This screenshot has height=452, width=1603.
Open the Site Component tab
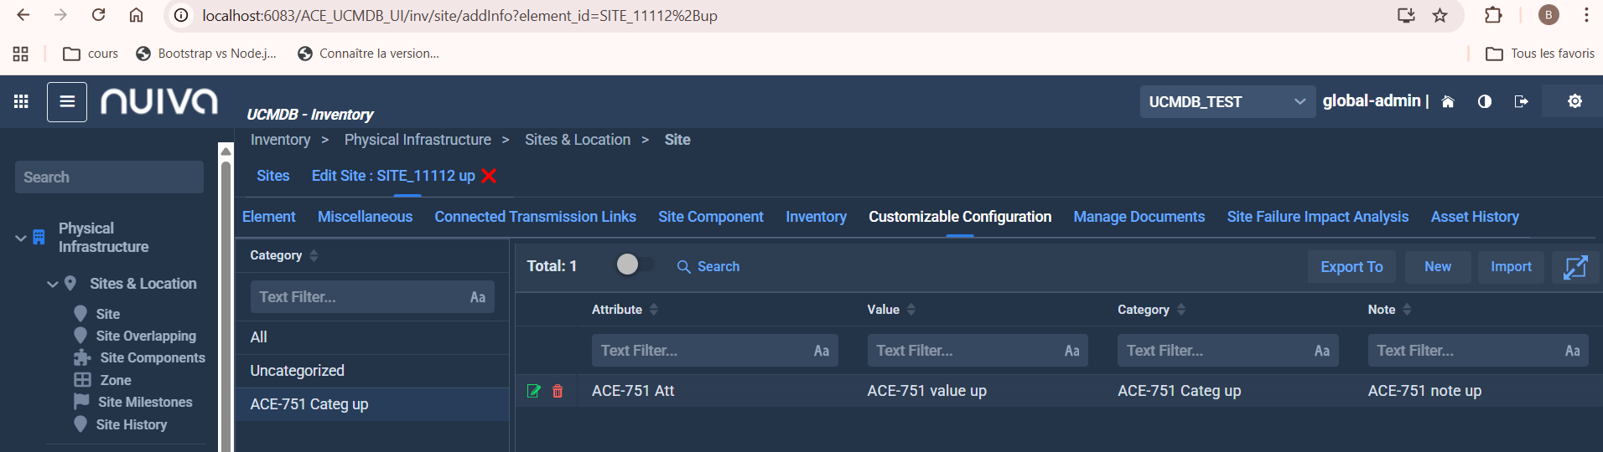click(710, 217)
